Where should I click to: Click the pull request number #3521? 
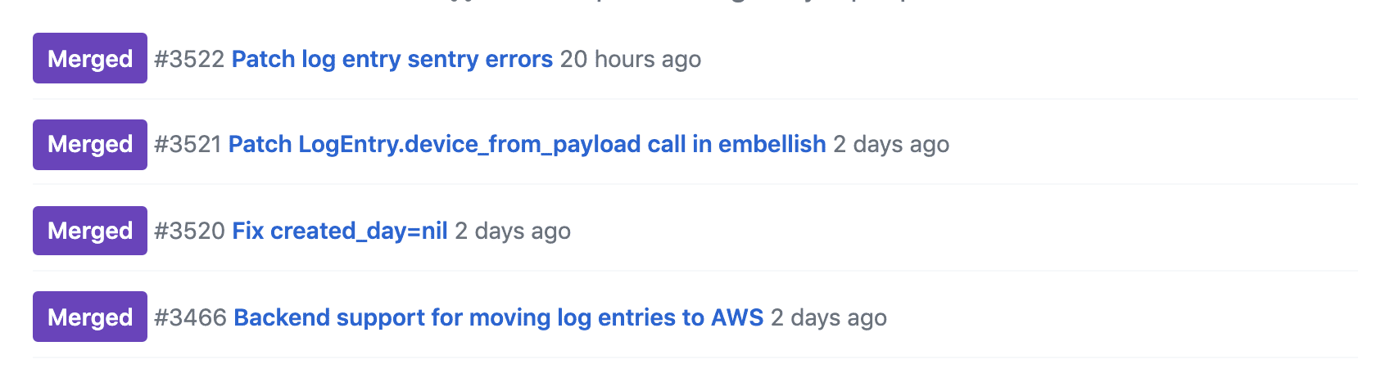pyautogui.click(x=188, y=144)
